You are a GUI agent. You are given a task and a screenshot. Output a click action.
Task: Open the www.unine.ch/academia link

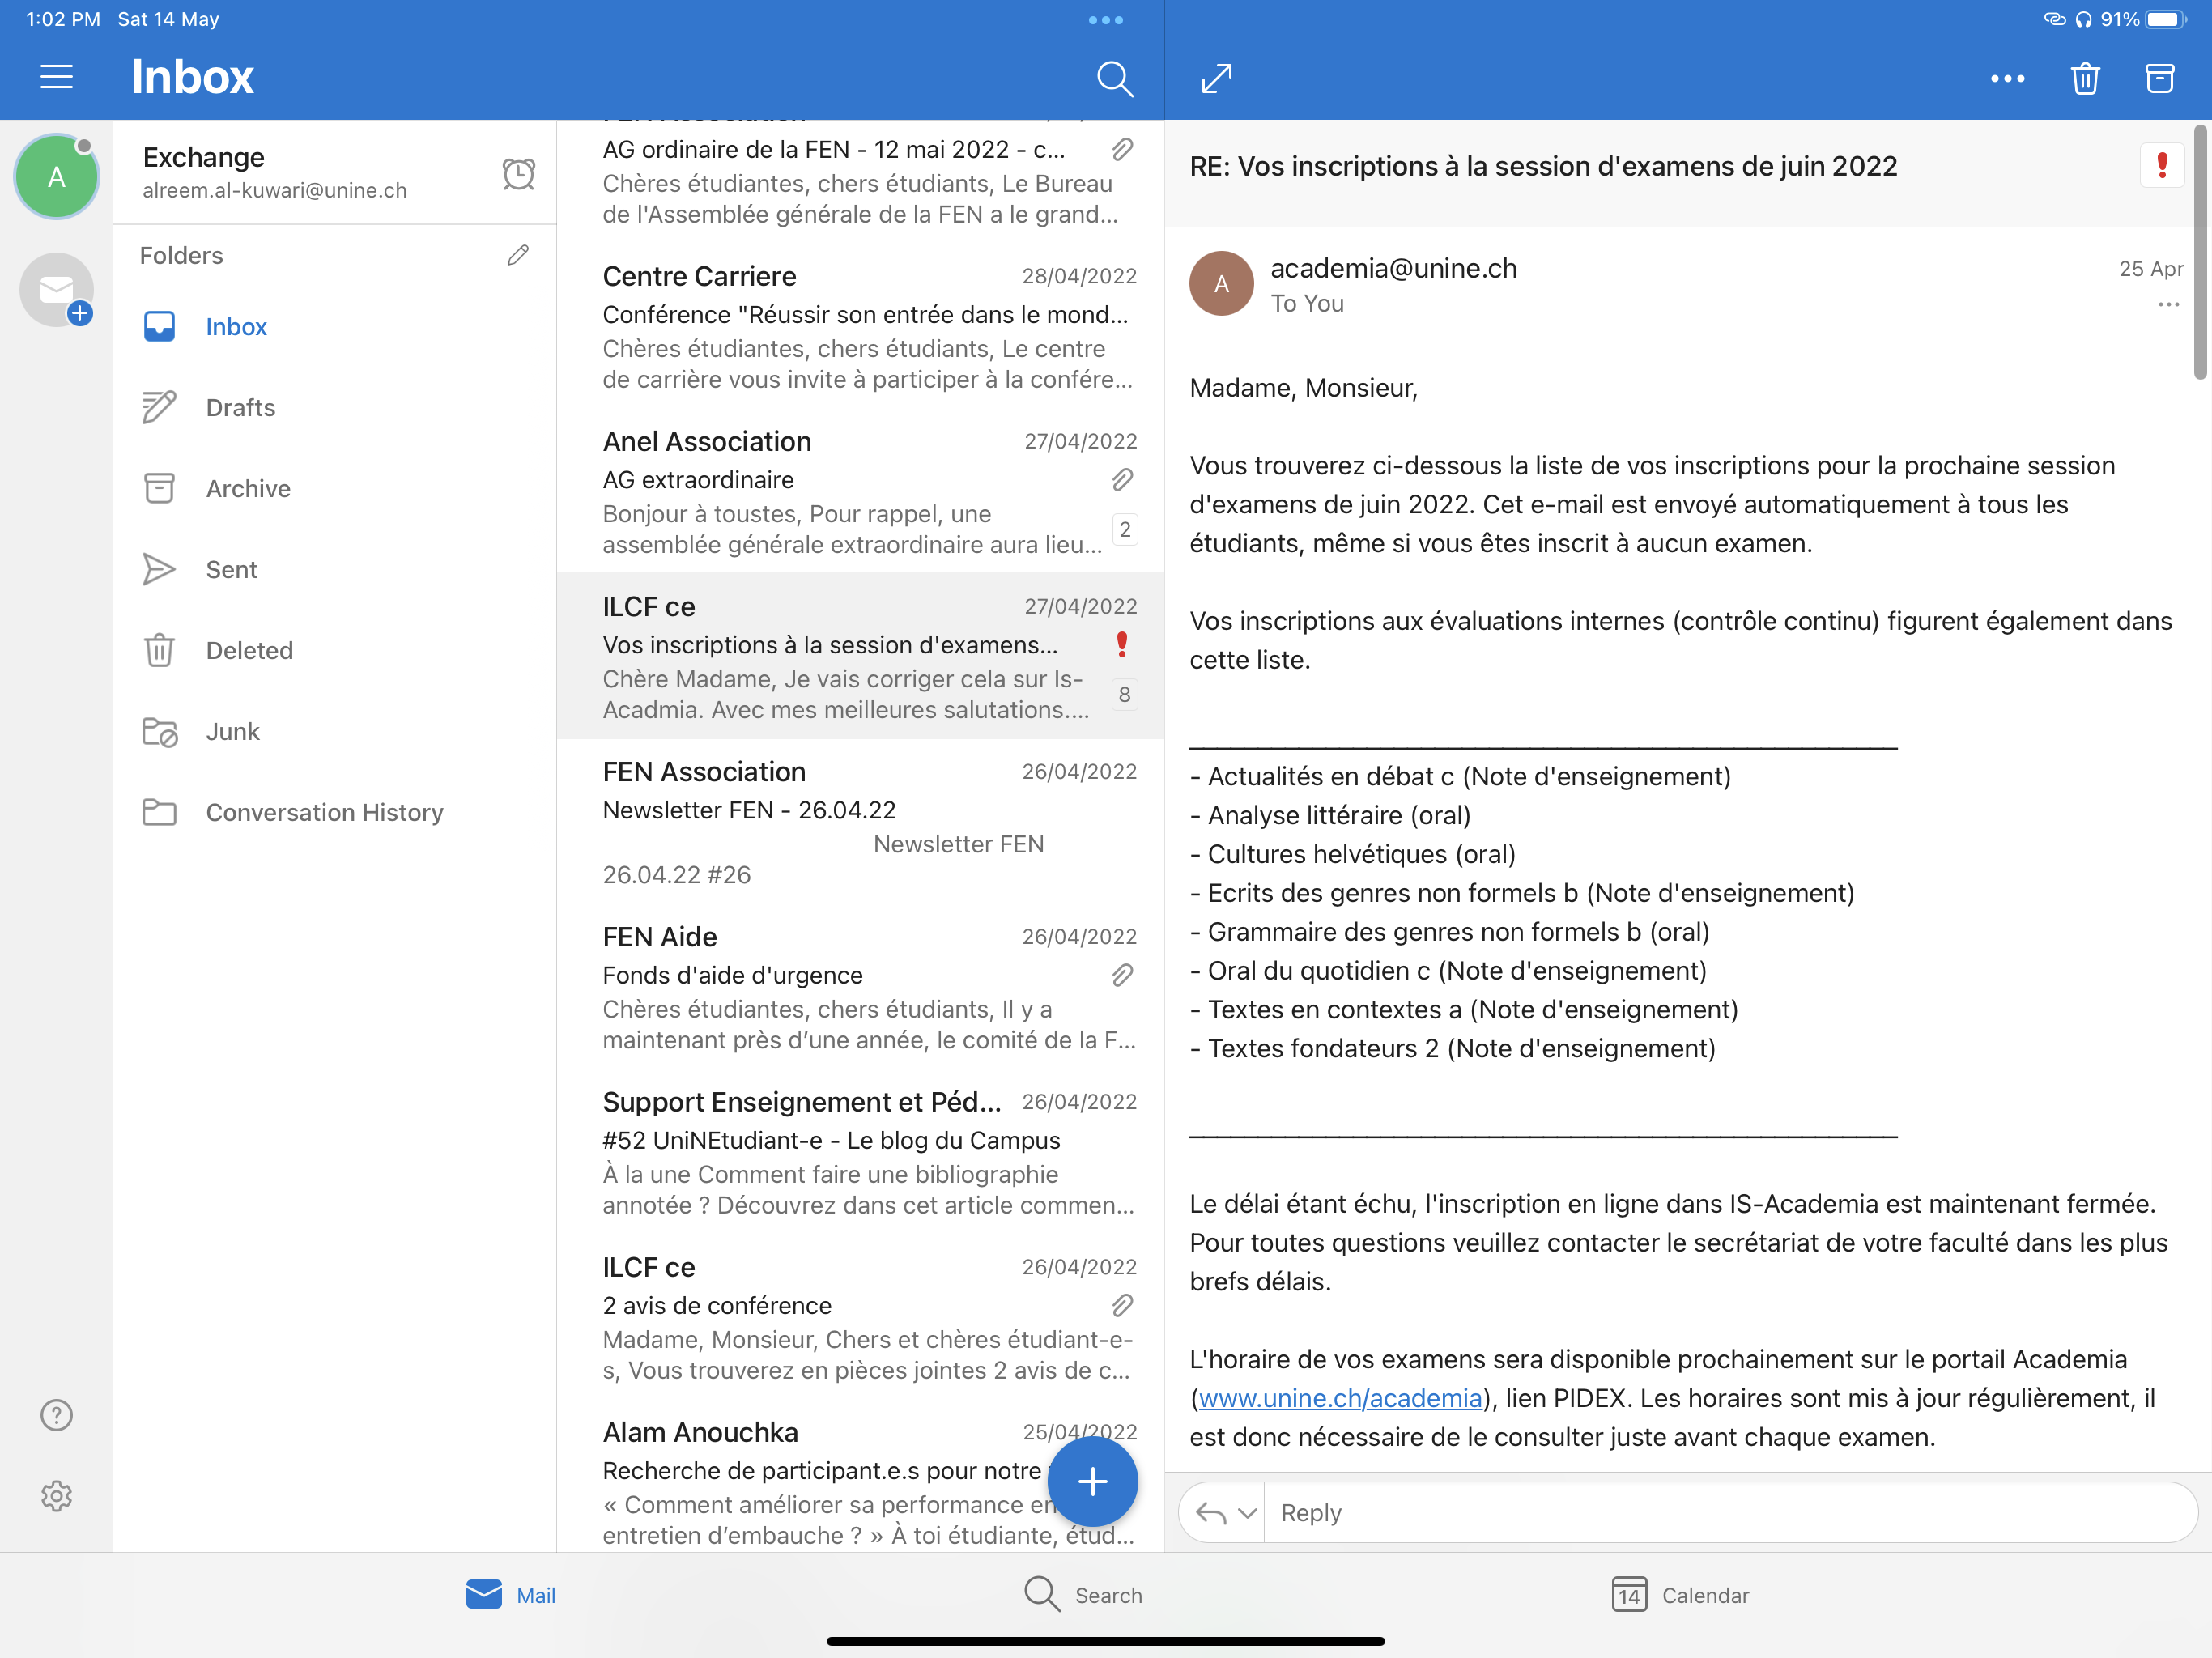click(1340, 1398)
